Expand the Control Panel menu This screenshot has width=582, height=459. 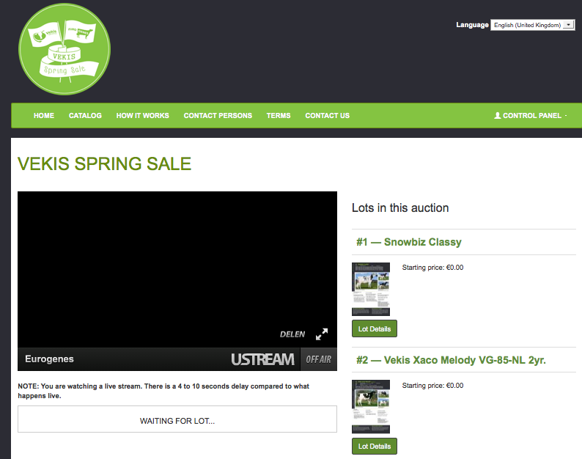(x=531, y=116)
